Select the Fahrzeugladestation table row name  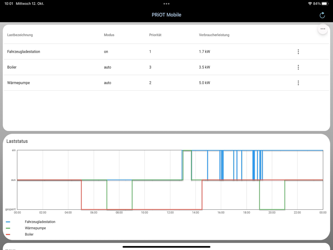[x=24, y=52]
